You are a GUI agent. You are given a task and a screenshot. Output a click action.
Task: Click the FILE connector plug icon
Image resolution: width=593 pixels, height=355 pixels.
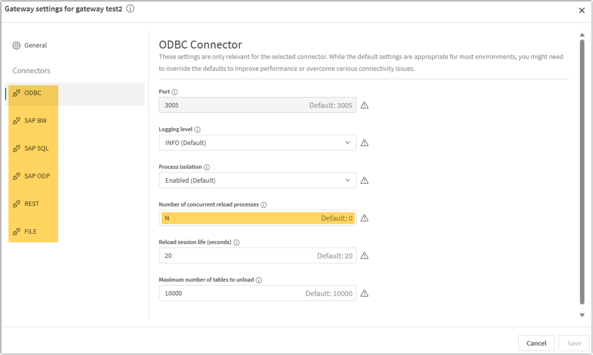[16, 231]
